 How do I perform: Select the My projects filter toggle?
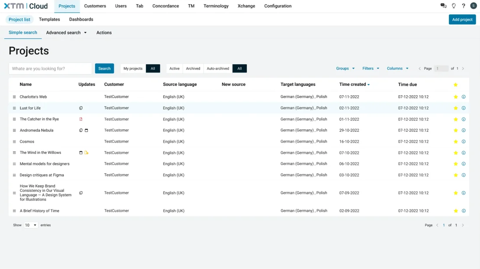133,69
